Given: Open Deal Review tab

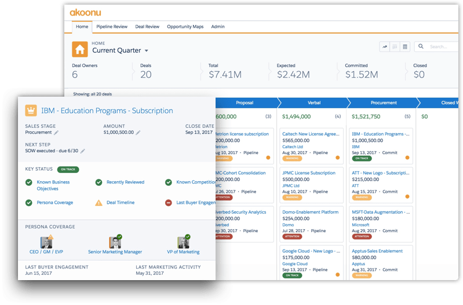Looking at the screenshot, I should pos(147,27).
